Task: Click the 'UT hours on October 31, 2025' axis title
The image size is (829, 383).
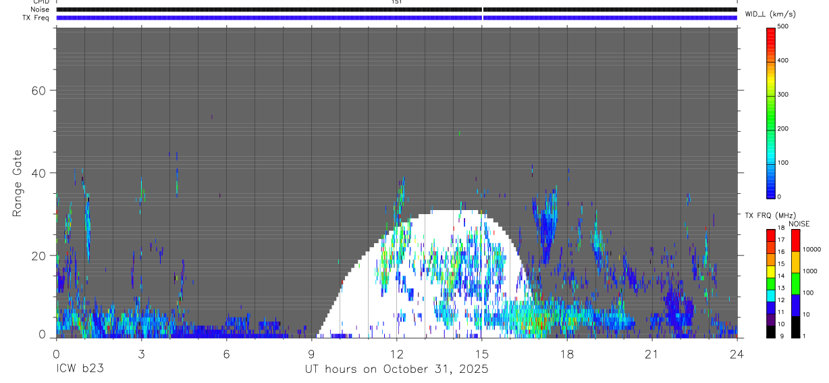Action: tap(396, 369)
